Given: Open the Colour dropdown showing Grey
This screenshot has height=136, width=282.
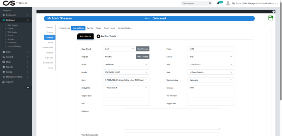Looking at the screenshot, I should [x=211, y=57].
